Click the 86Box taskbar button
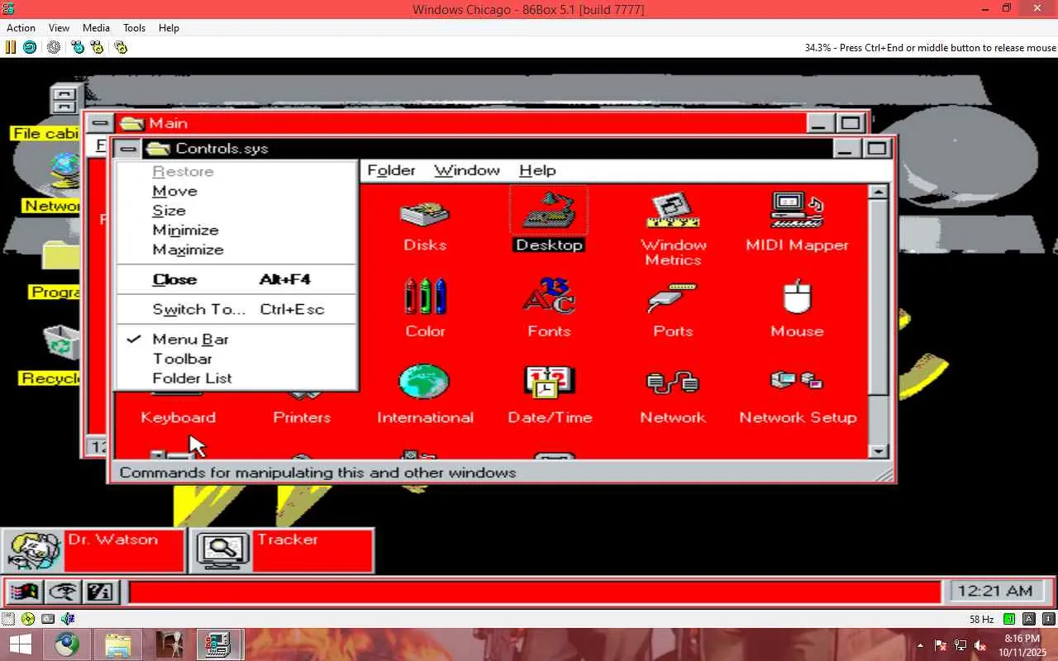 click(219, 644)
